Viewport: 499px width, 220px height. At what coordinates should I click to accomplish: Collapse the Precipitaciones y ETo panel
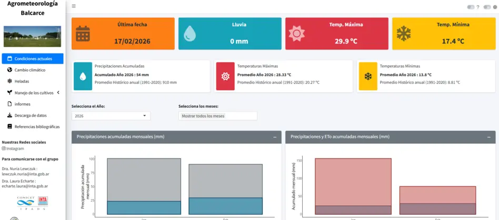point(488,137)
